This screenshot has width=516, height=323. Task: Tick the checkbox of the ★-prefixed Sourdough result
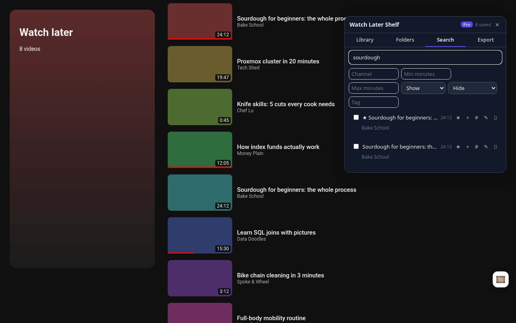point(356,117)
